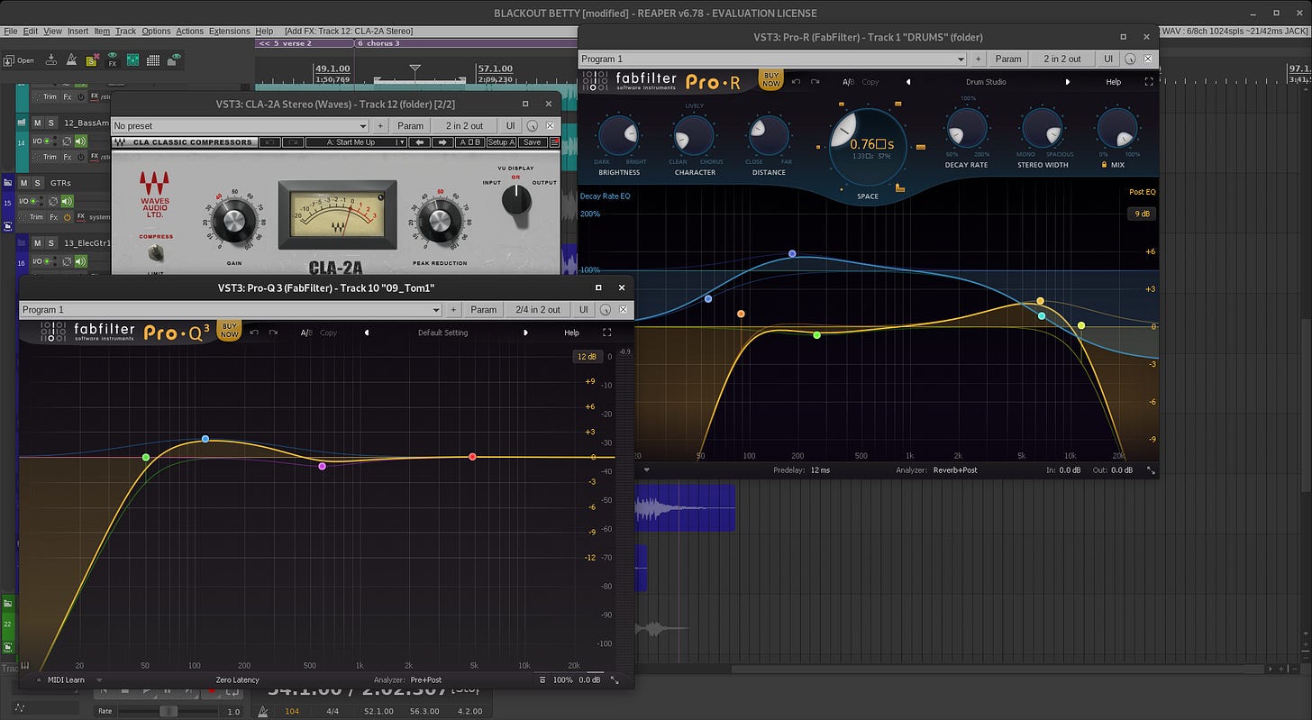The height and width of the screenshot is (720, 1312).
Task: Open the 'Drum Studio' preset menu in Pro-R
Action: (986, 82)
